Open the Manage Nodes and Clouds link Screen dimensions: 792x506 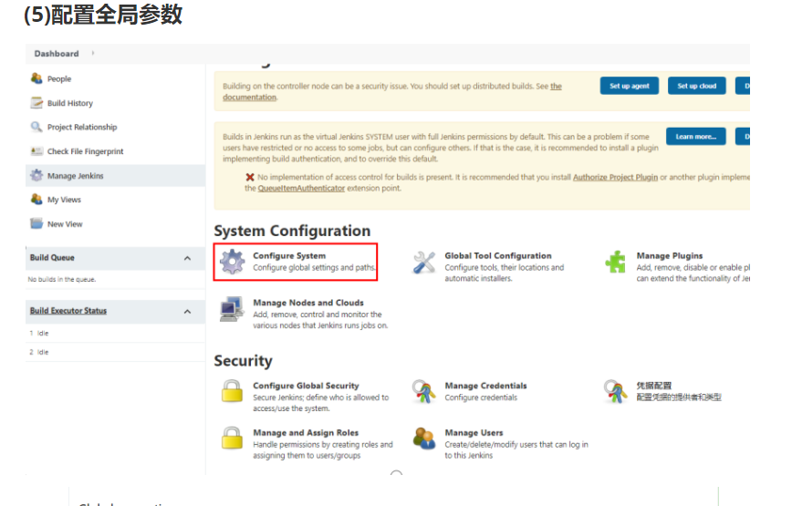pyautogui.click(x=308, y=303)
